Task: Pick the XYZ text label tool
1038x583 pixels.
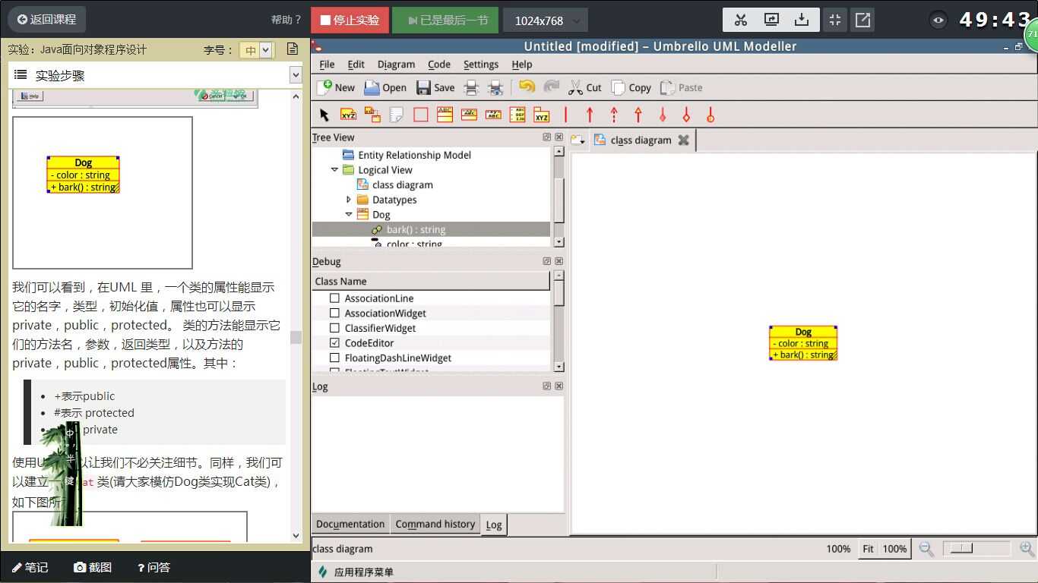Action: [348, 115]
